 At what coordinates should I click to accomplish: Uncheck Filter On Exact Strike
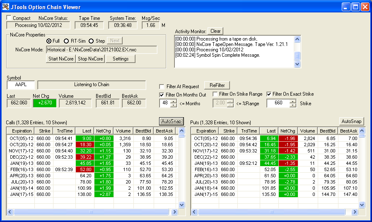pyautogui.click(x=269, y=94)
